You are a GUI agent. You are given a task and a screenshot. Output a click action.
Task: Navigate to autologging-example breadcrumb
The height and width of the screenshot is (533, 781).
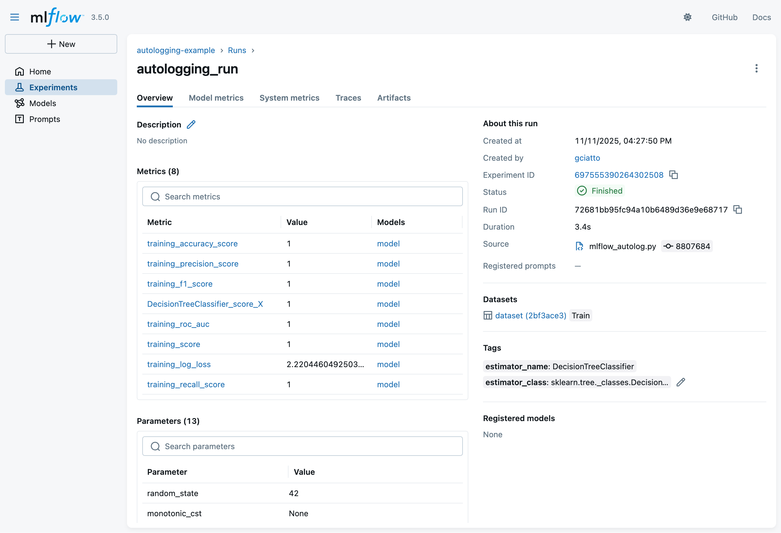pos(176,50)
